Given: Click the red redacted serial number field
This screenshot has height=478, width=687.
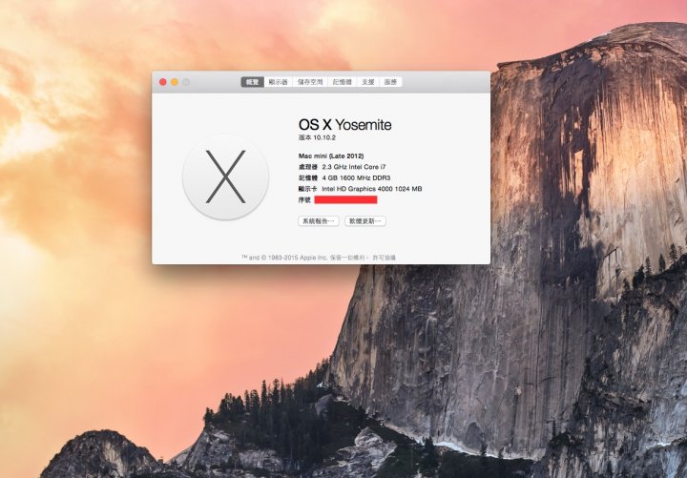Looking at the screenshot, I should point(345,199).
